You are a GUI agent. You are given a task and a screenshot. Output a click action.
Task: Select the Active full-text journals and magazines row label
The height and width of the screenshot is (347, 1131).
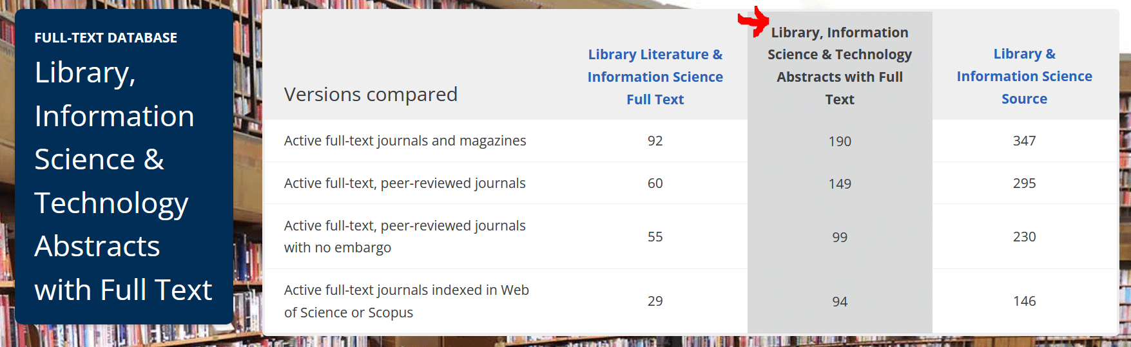click(x=405, y=141)
